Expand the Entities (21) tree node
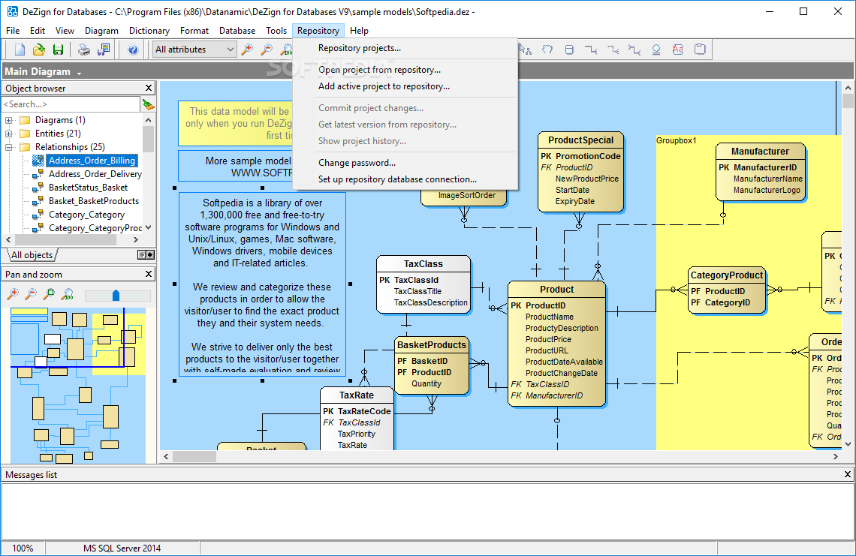The height and width of the screenshot is (556, 856). (9, 134)
